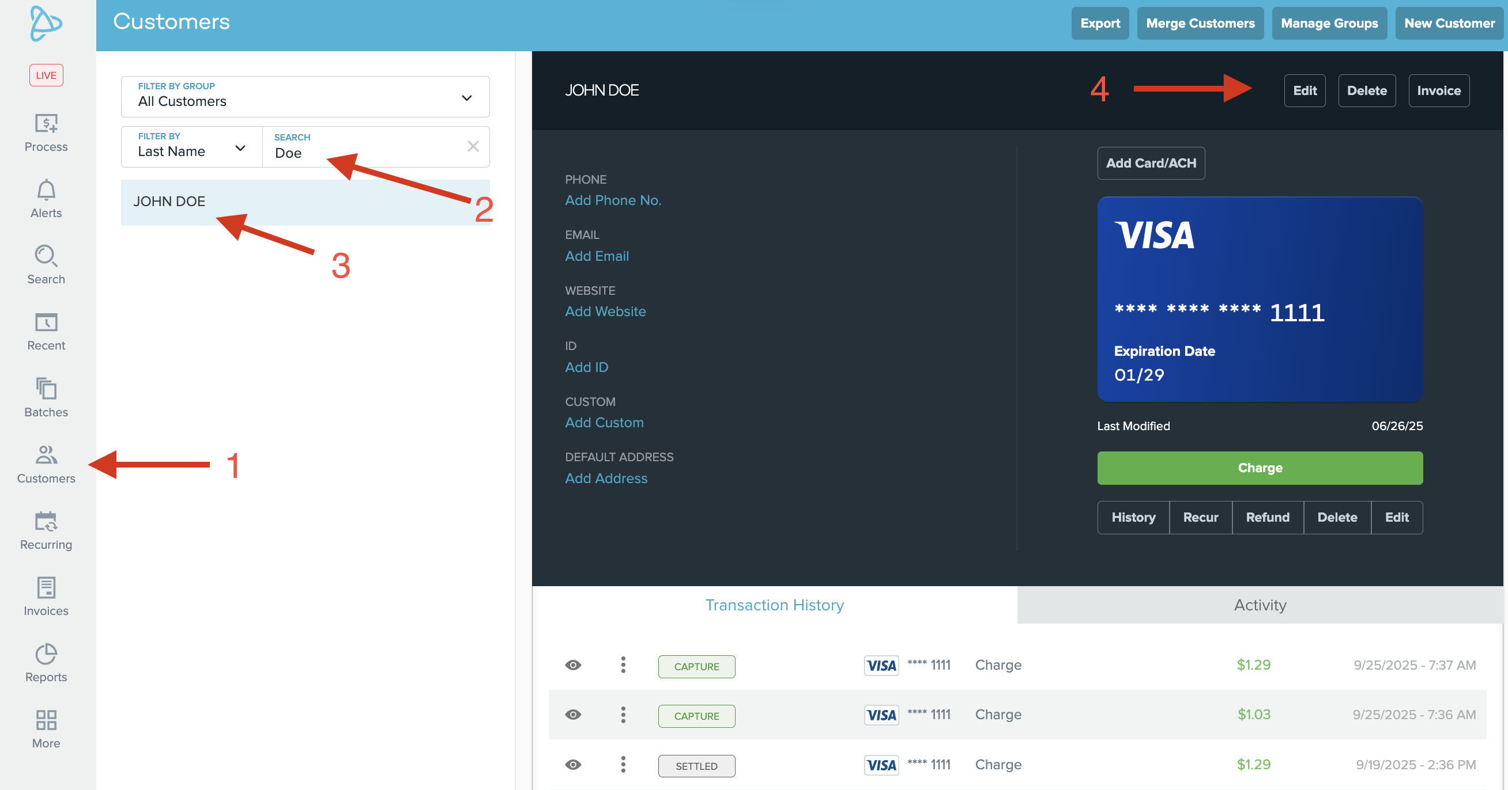Click the green Charge button
The height and width of the screenshot is (790, 1508).
tap(1260, 468)
